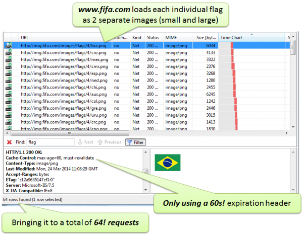Image resolution: width=303 pixels, height=235 pixels.
Task: Click the image preview pane scroll-down arrow
Action: [293, 190]
